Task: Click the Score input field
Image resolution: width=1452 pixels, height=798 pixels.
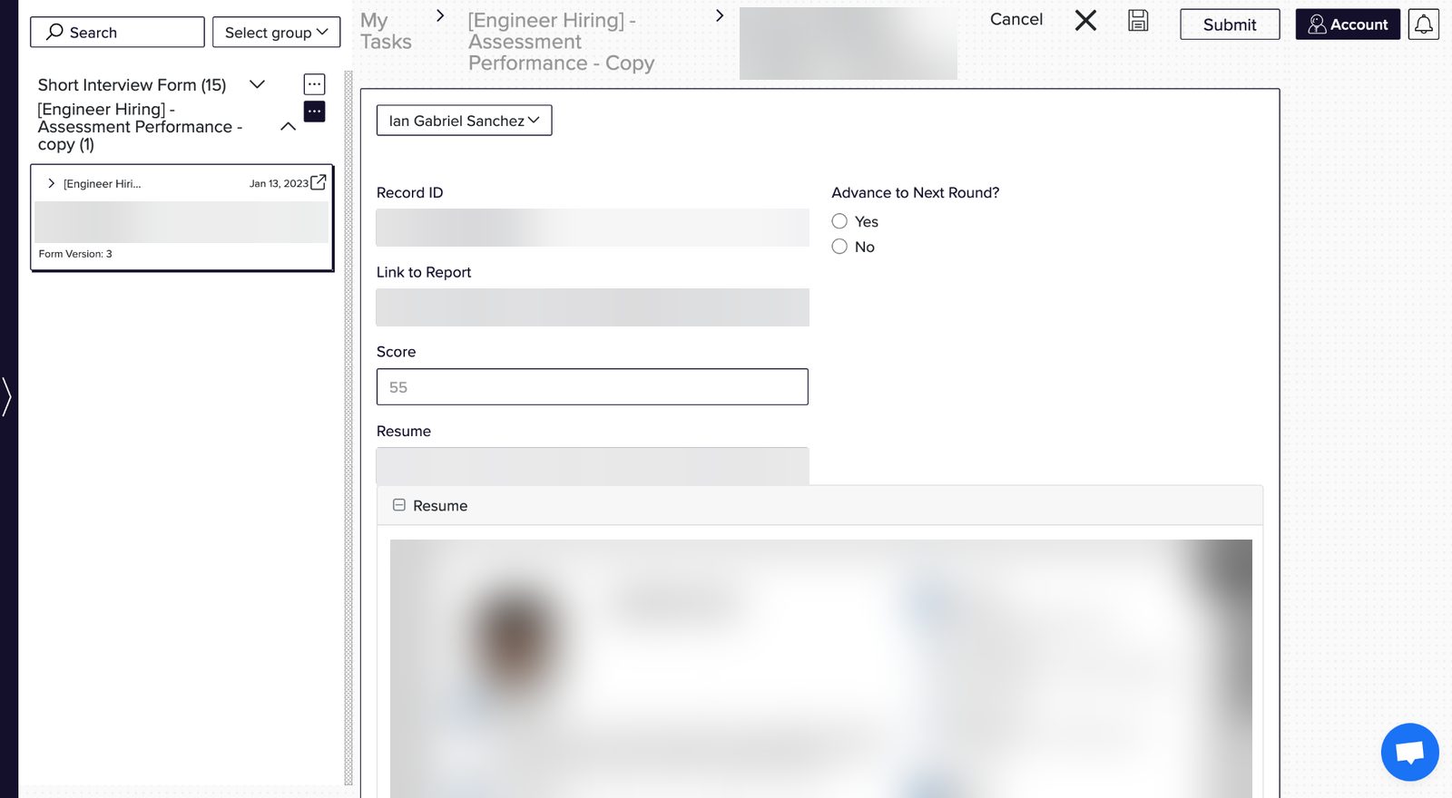Action: point(592,386)
